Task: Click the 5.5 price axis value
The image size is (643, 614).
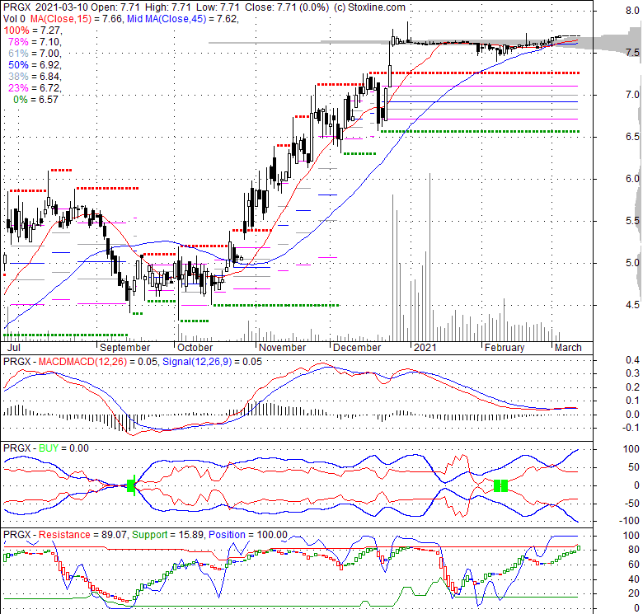Action: [632, 221]
